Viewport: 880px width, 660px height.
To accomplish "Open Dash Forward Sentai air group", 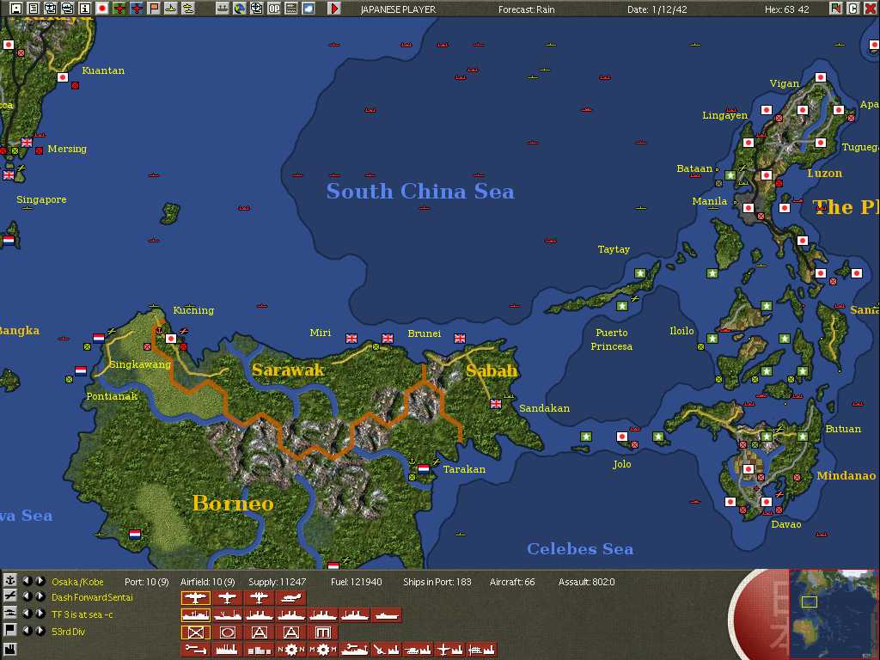I will tap(92, 598).
